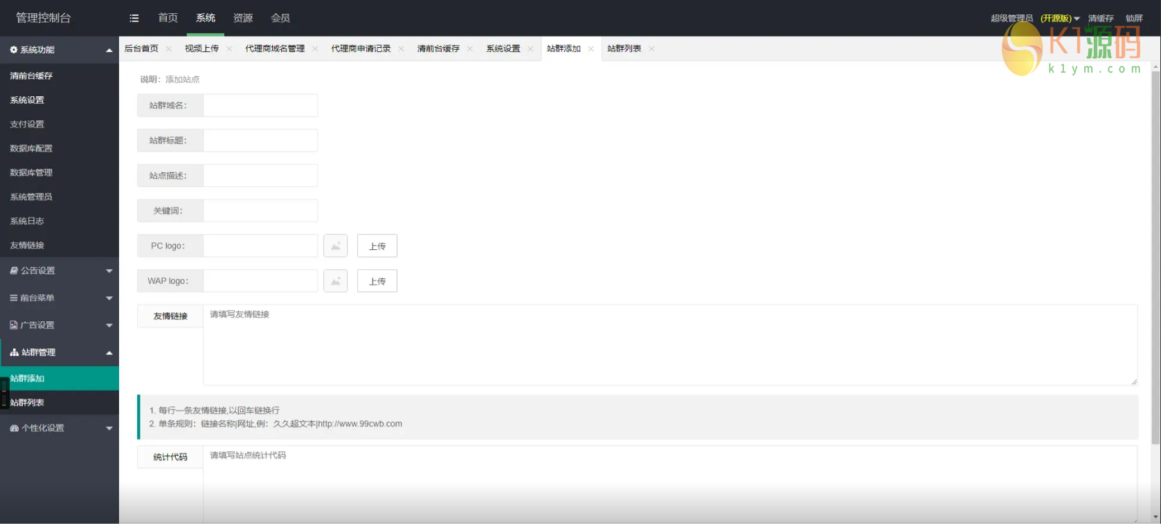Click 清缓存 in the top bar
This screenshot has width=1161, height=524.
(x=1101, y=18)
